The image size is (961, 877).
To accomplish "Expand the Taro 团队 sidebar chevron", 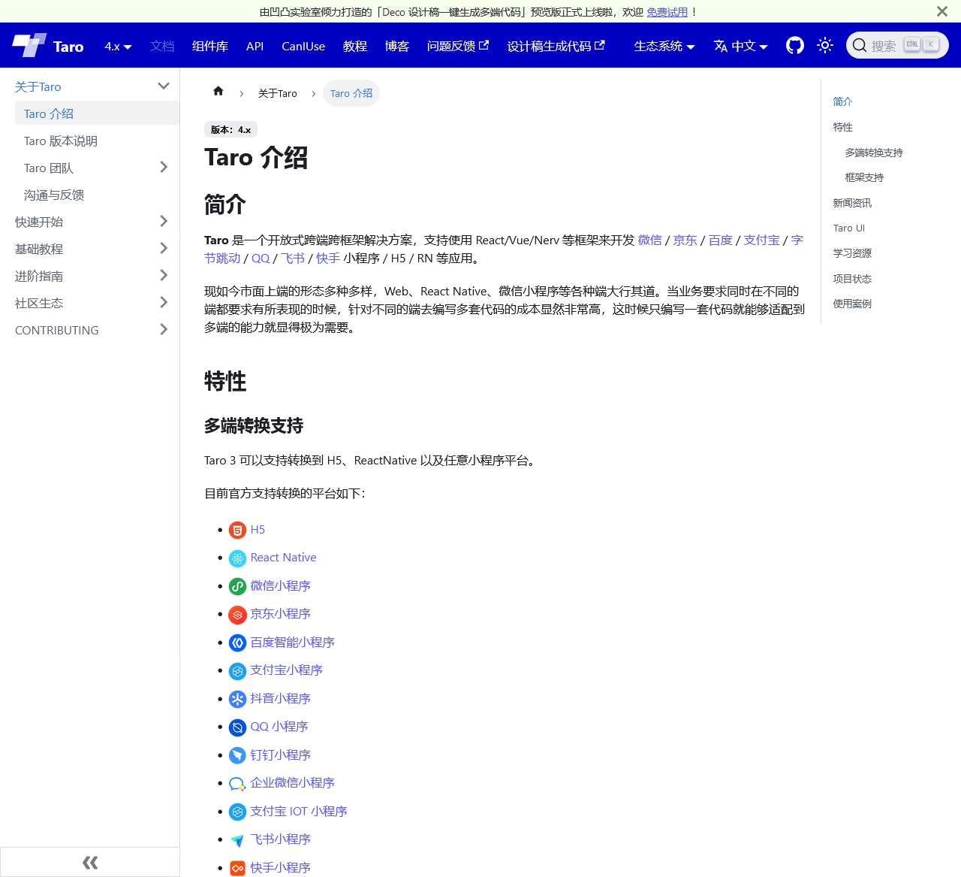I will tap(164, 168).
